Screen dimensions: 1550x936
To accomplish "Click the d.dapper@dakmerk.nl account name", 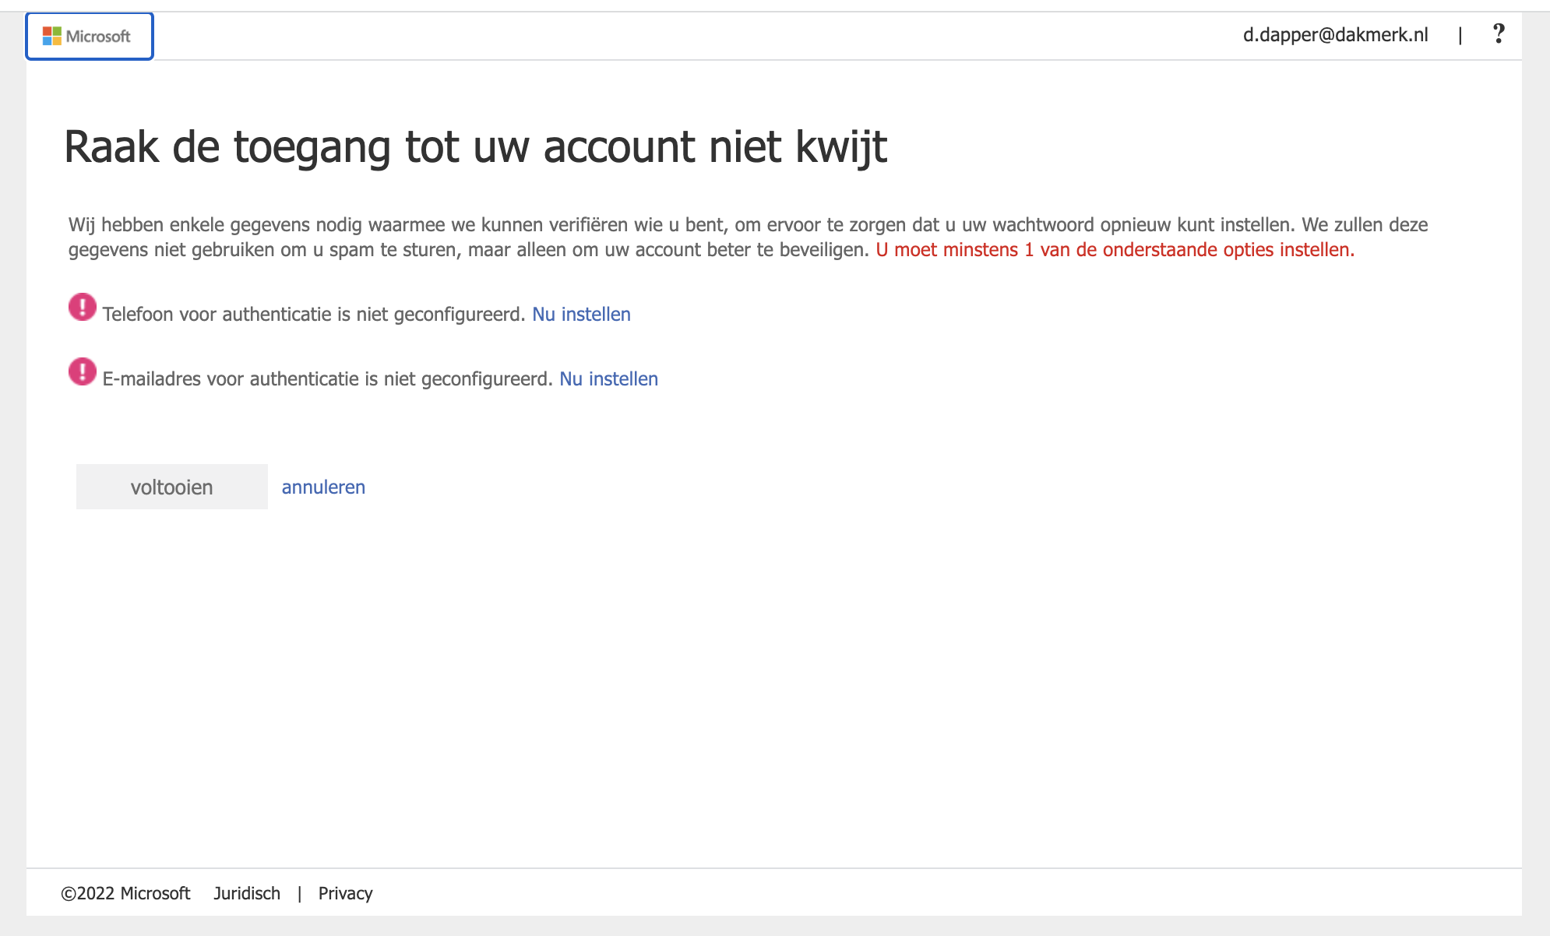I will pyautogui.click(x=1335, y=35).
